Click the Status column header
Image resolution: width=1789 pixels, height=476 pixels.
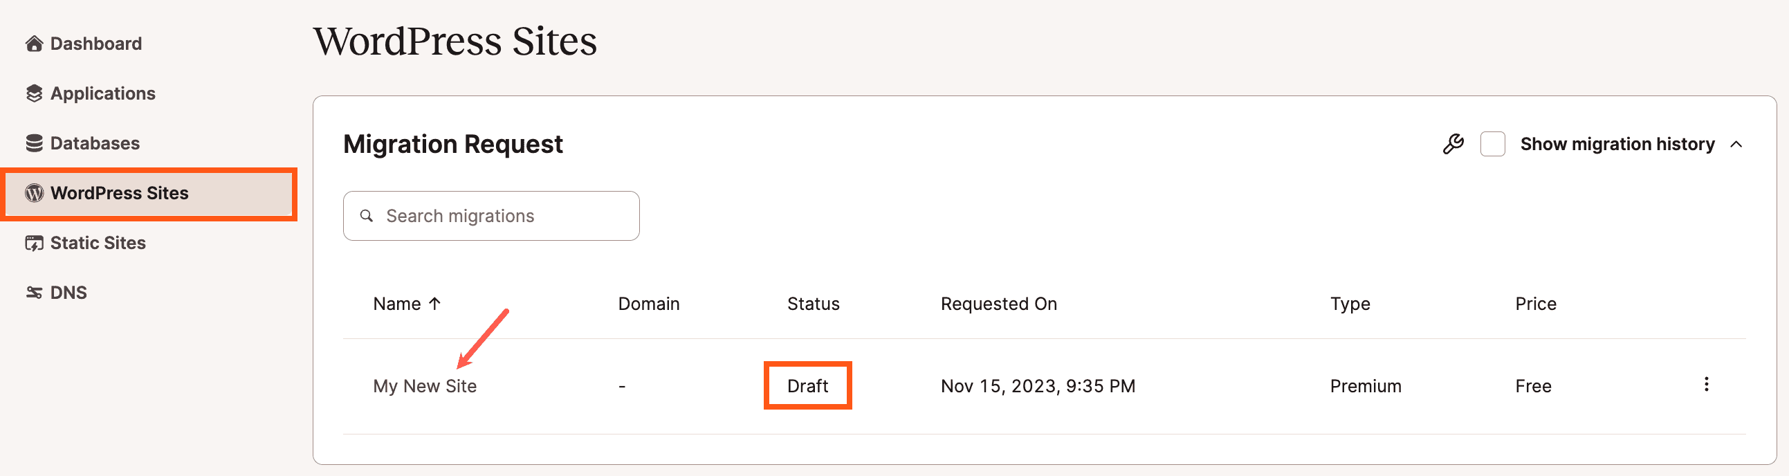click(x=813, y=304)
